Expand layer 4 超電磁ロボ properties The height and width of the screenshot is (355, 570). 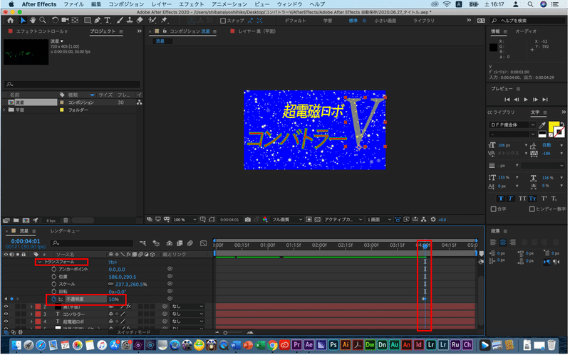click(x=31, y=322)
